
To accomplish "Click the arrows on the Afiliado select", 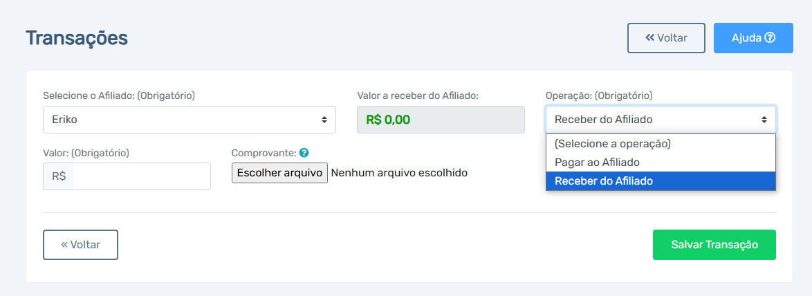I will (324, 120).
